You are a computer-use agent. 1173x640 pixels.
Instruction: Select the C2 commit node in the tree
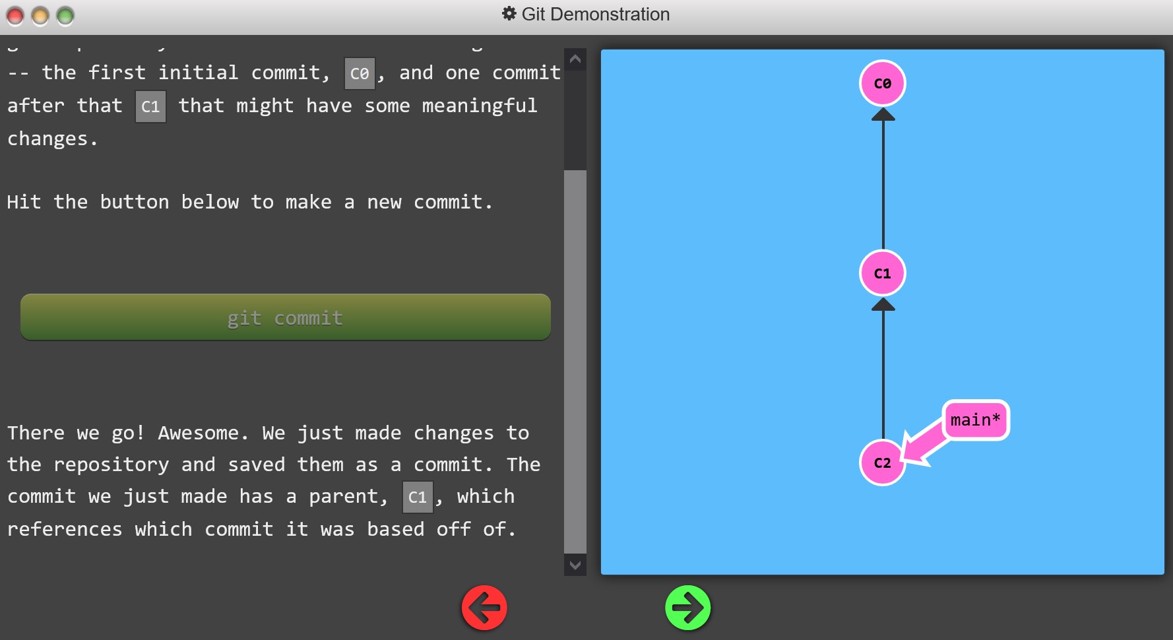[x=882, y=463]
